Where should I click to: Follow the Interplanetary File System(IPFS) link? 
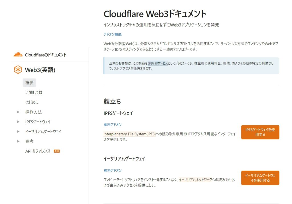point(129,134)
